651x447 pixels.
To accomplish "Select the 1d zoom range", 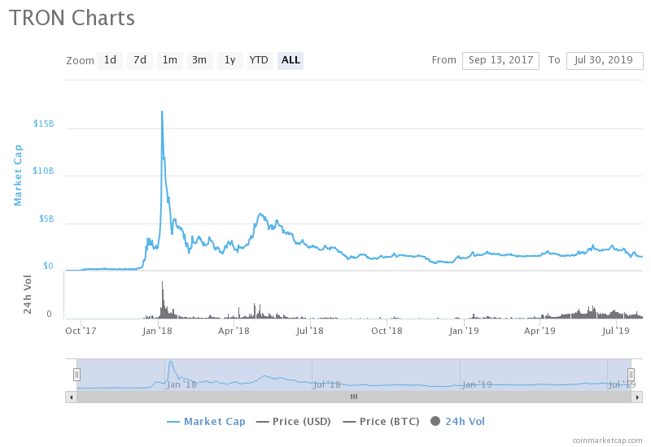I will click(x=110, y=60).
